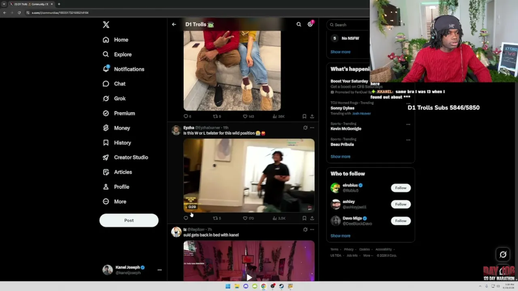The width and height of the screenshot is (518, 291).
Task: Open the Money section
Action: click(117, 128)
